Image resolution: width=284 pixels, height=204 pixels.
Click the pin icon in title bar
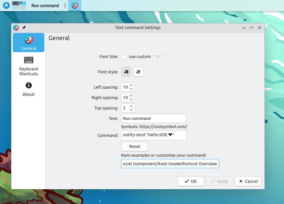24,28
